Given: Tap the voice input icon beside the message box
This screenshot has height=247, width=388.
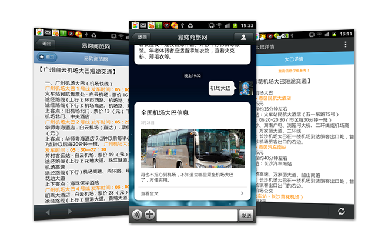Looking at the screenshot, I should click(x=136, y=215).
